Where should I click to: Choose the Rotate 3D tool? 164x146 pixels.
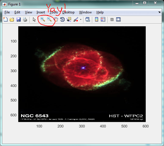click(62, 19)
